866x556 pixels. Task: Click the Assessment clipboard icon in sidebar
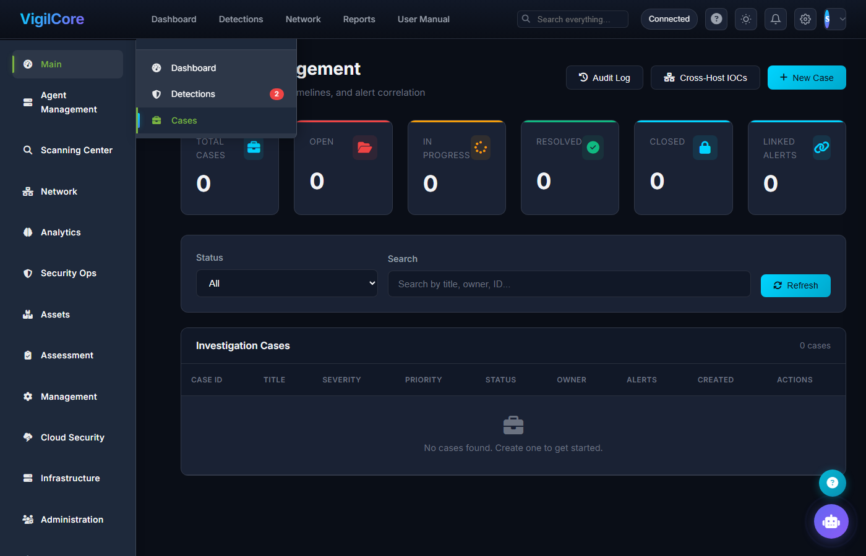click(28, 355)
